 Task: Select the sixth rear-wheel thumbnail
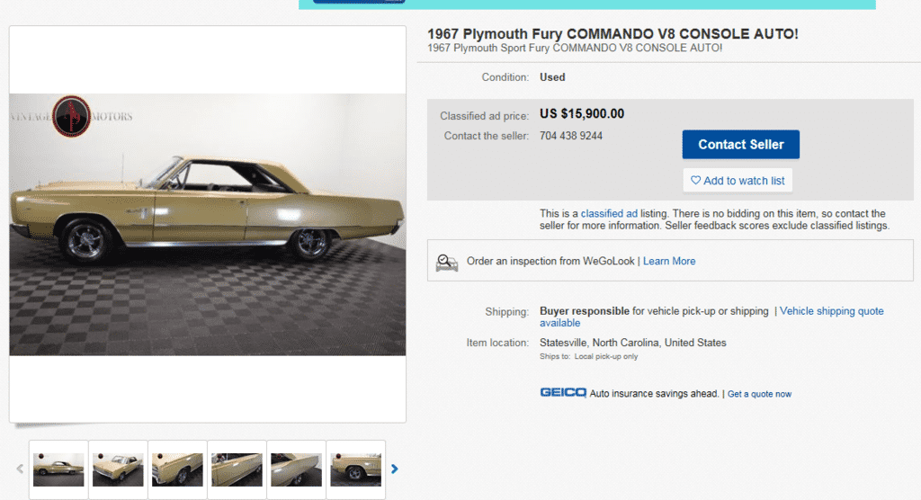pos(355,469)
